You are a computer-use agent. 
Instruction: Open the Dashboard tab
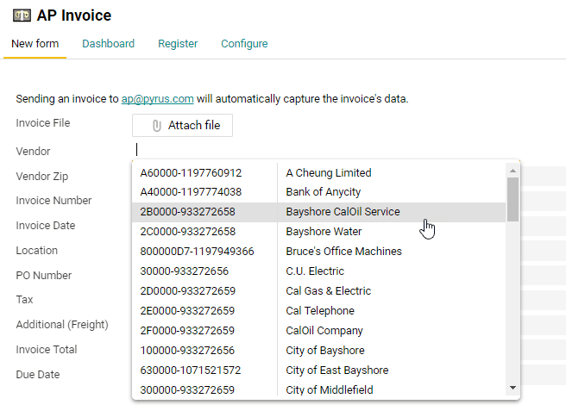tap(109, 44)
